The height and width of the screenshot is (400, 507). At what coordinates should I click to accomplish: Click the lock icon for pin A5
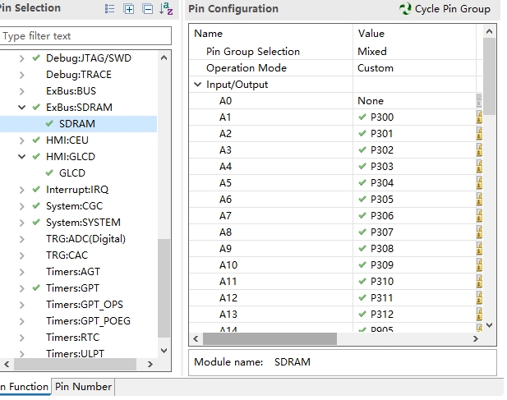point(479,183)
